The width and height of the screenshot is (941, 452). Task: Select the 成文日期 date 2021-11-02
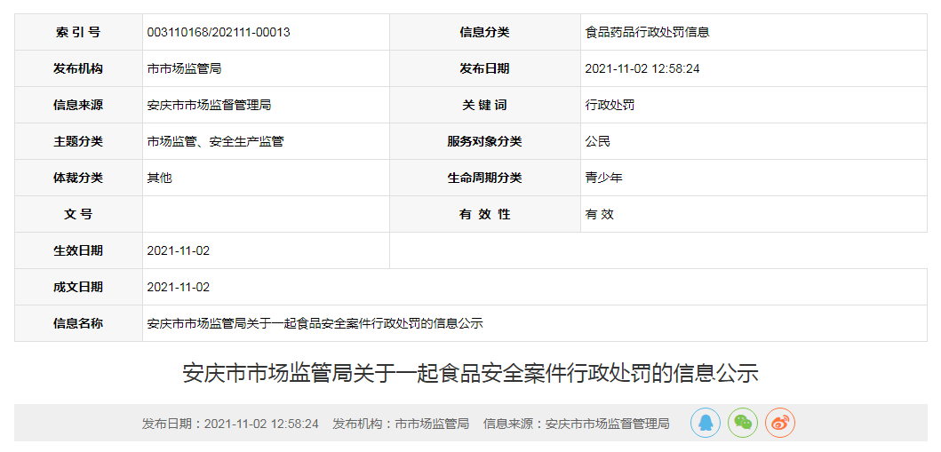pyautogui.click(x=179, y=287)
